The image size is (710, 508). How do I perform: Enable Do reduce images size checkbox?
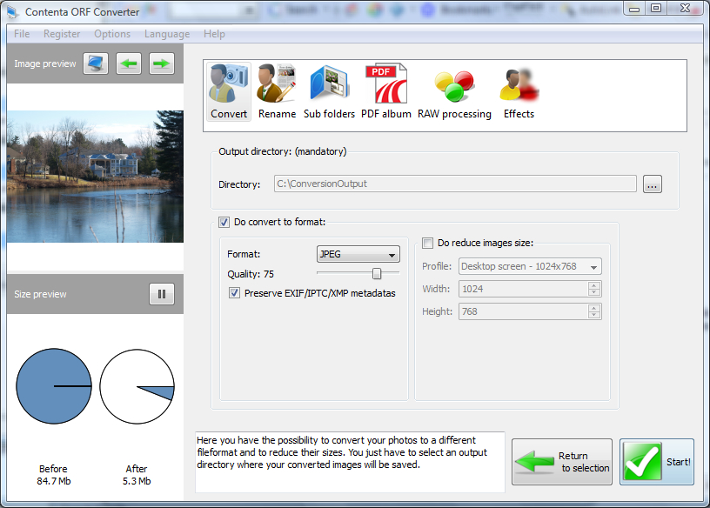point(427,244)
